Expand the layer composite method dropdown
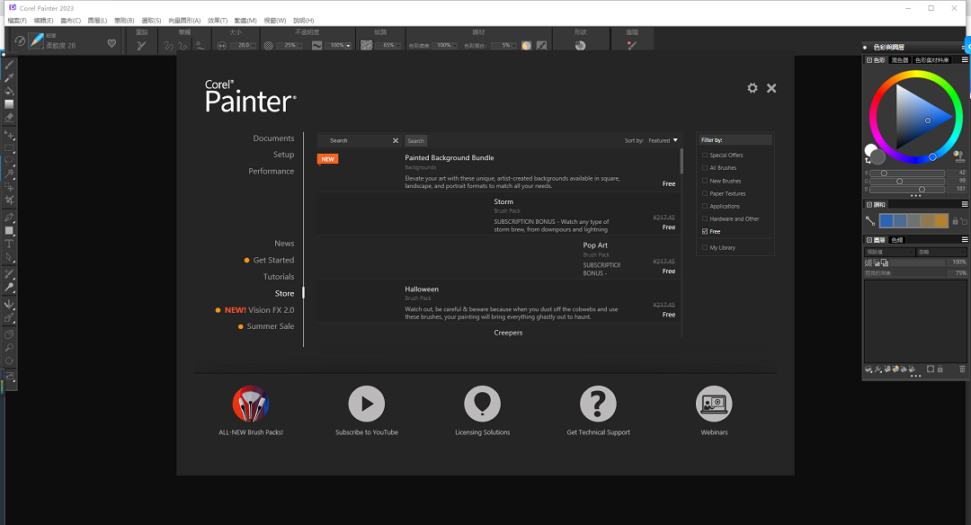Viewport: 971px width, 525px height. click(x=888, y=252)
